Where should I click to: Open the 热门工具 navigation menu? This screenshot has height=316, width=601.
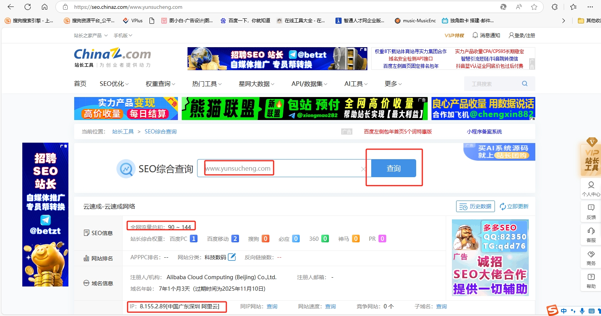[207, 84]
